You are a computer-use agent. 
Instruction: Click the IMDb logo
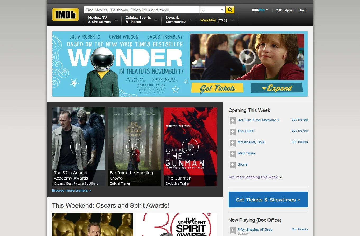pyautogui.click(x=65, y=15)
